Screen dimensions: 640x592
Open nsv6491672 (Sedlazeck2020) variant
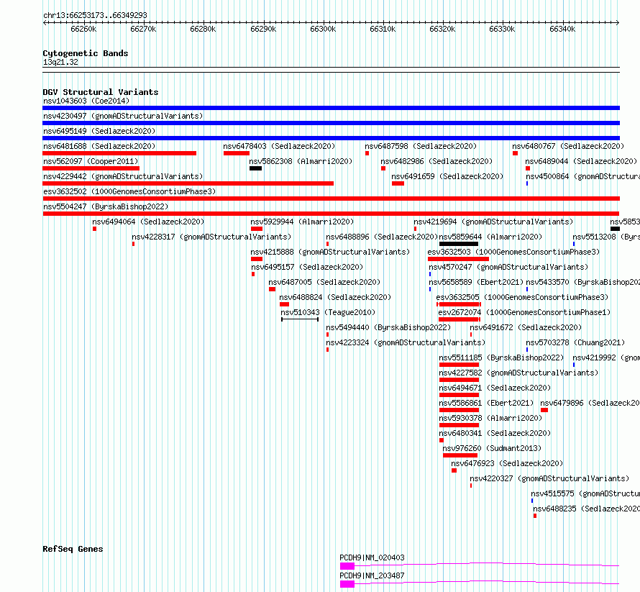coord(526,327)
